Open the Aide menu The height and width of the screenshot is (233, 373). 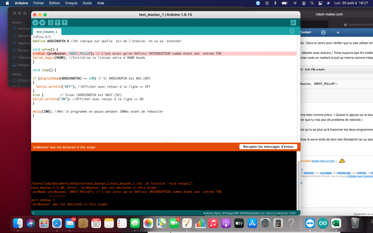(101, 3)
